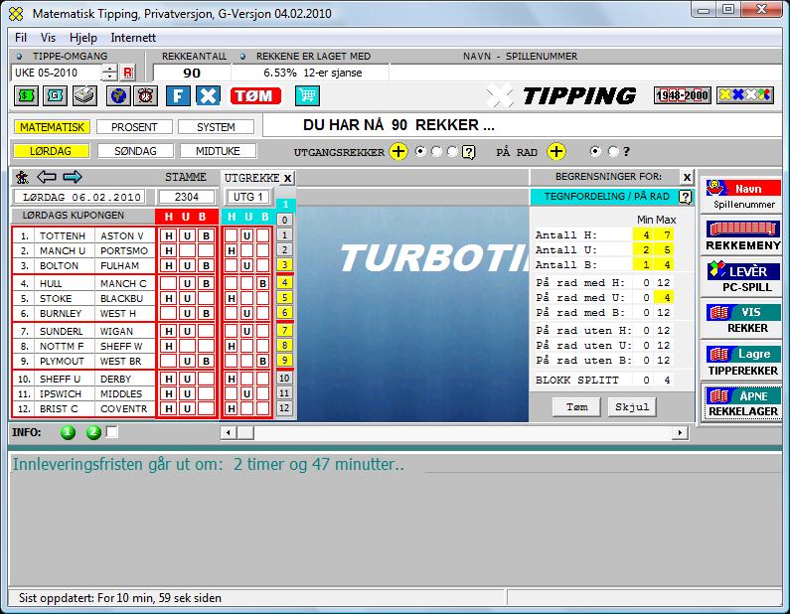Switch to the MIDTUKE tab
Image resolution: width=790 pixels, height=614 pixels.
[x=218, y=151]
